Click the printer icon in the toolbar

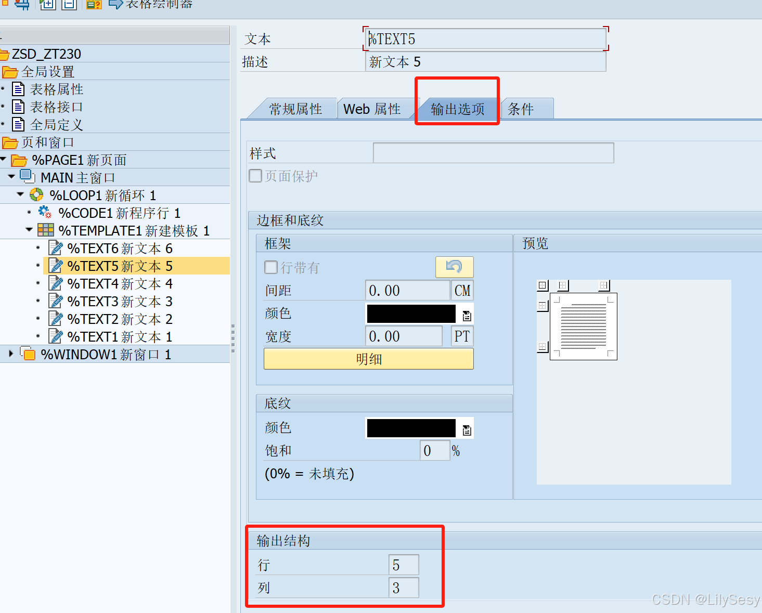tap(22, 5)
